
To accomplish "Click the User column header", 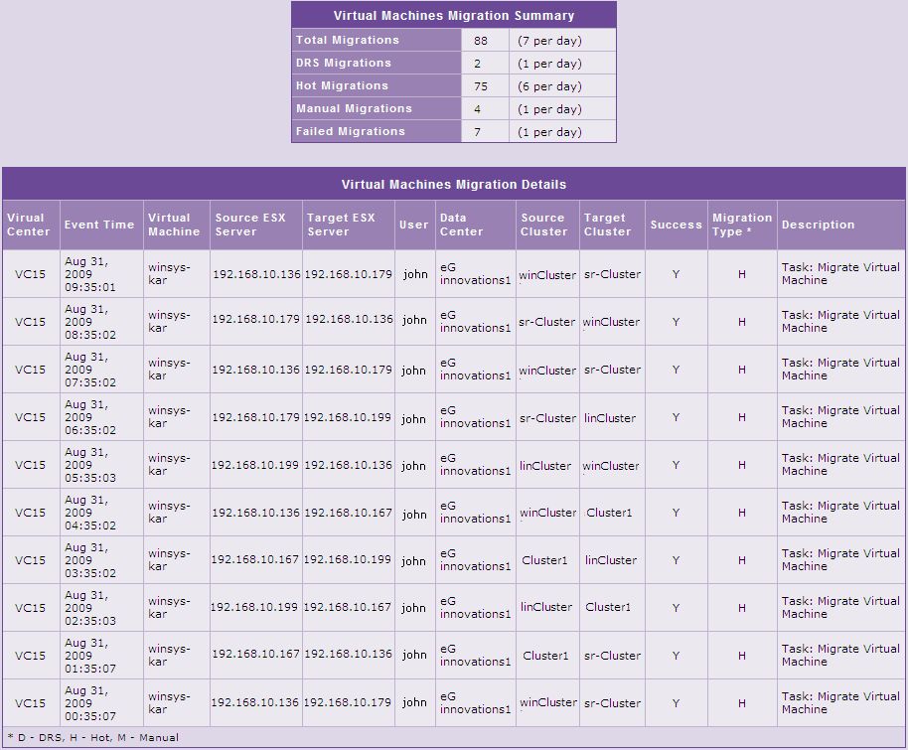I will [413, 225].
